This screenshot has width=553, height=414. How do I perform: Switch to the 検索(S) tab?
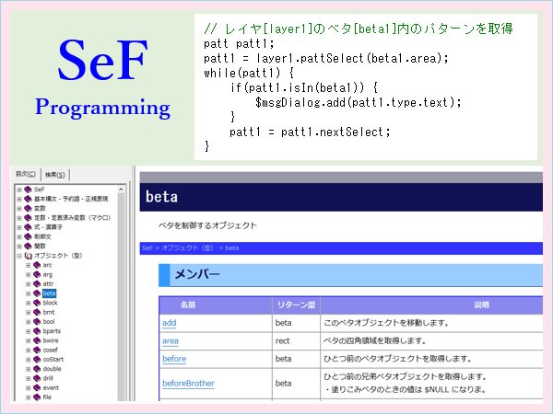click(x=57, y=174)
